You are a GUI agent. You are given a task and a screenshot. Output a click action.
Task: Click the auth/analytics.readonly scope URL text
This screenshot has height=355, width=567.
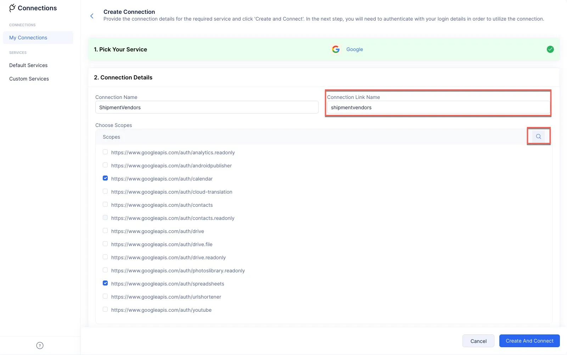pos(173,152)
